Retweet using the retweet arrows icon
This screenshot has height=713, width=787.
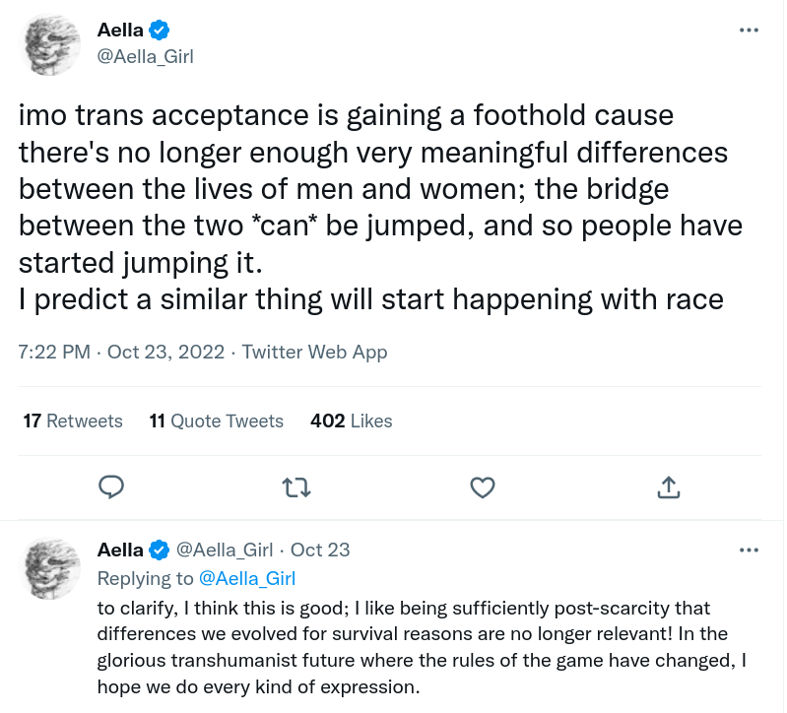296,487
